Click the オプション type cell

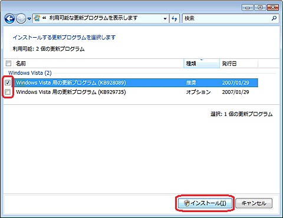coord(198,92)
